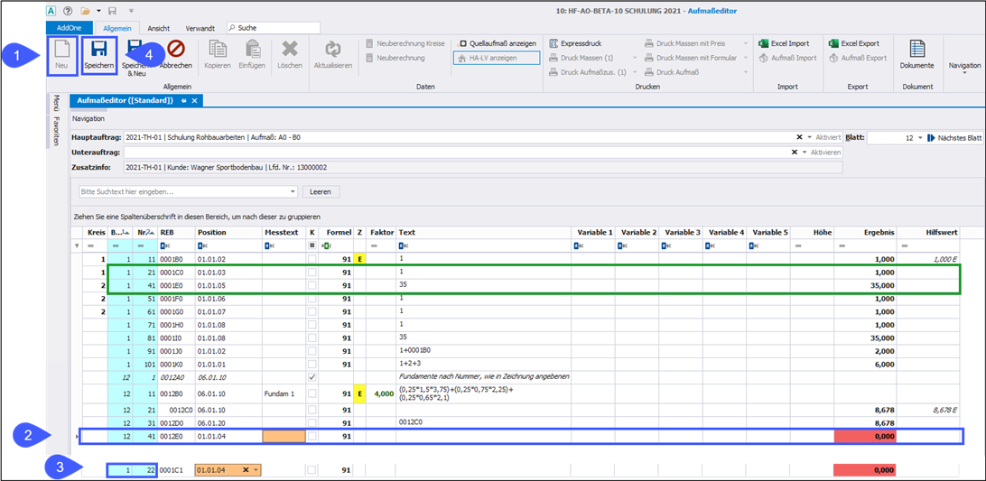Click the Dokumente icon in the ribbon
The image size is (986, 481).
click(917, 50)
